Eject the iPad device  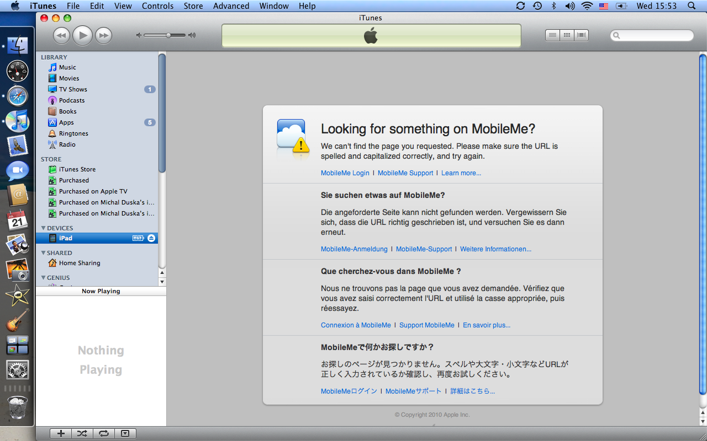(152, 238)
